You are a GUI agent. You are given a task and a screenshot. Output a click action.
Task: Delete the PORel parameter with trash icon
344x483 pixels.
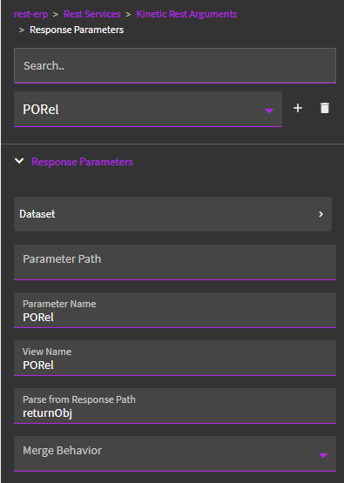325,108
